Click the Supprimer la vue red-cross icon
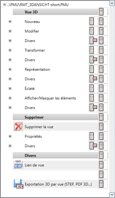 click(x=18, y=127)
